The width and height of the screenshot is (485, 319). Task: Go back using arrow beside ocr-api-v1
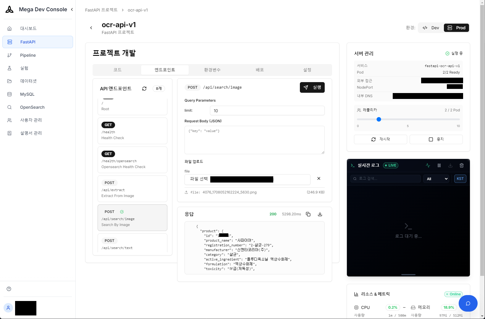(x=91, y=27)
